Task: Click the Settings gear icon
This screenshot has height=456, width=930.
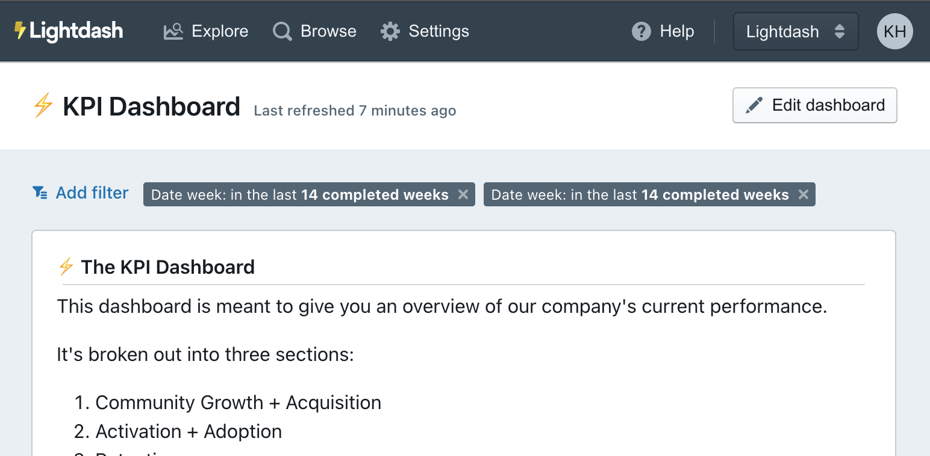Action: point(390,31)
